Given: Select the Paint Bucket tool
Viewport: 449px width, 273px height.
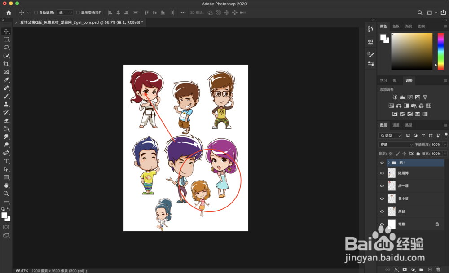Looking at the screenshot, I should [6, 128].
